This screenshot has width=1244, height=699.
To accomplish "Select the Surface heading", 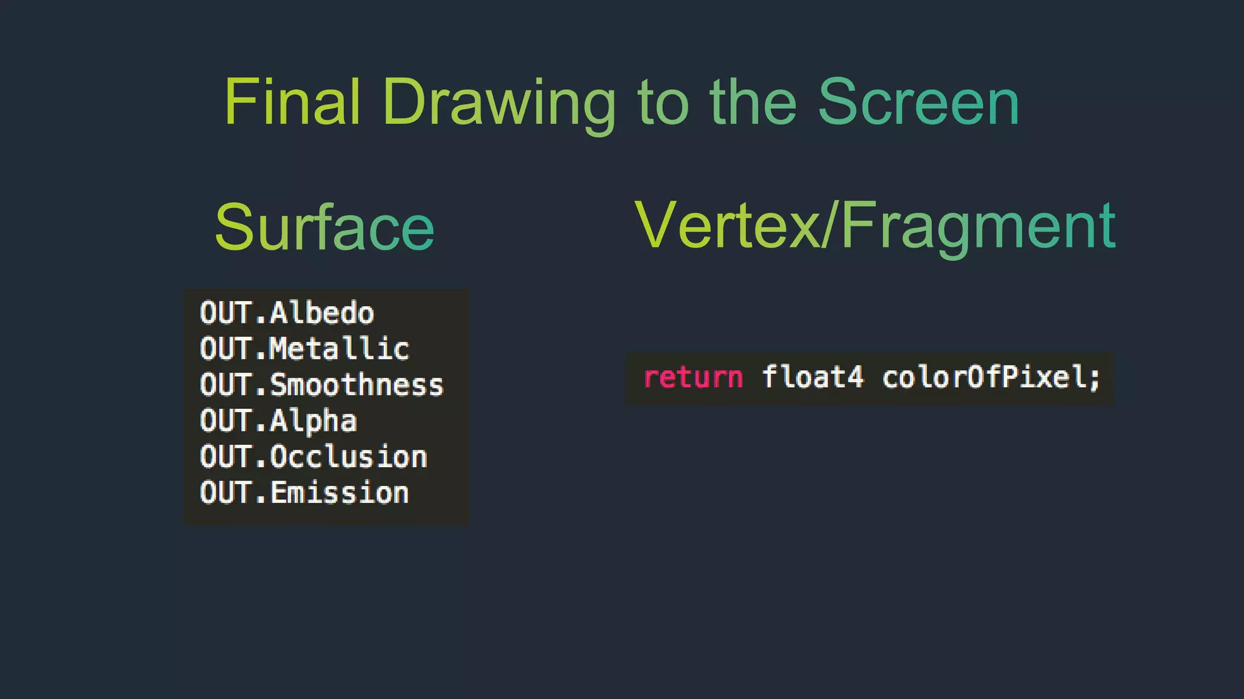I will 324,228.
